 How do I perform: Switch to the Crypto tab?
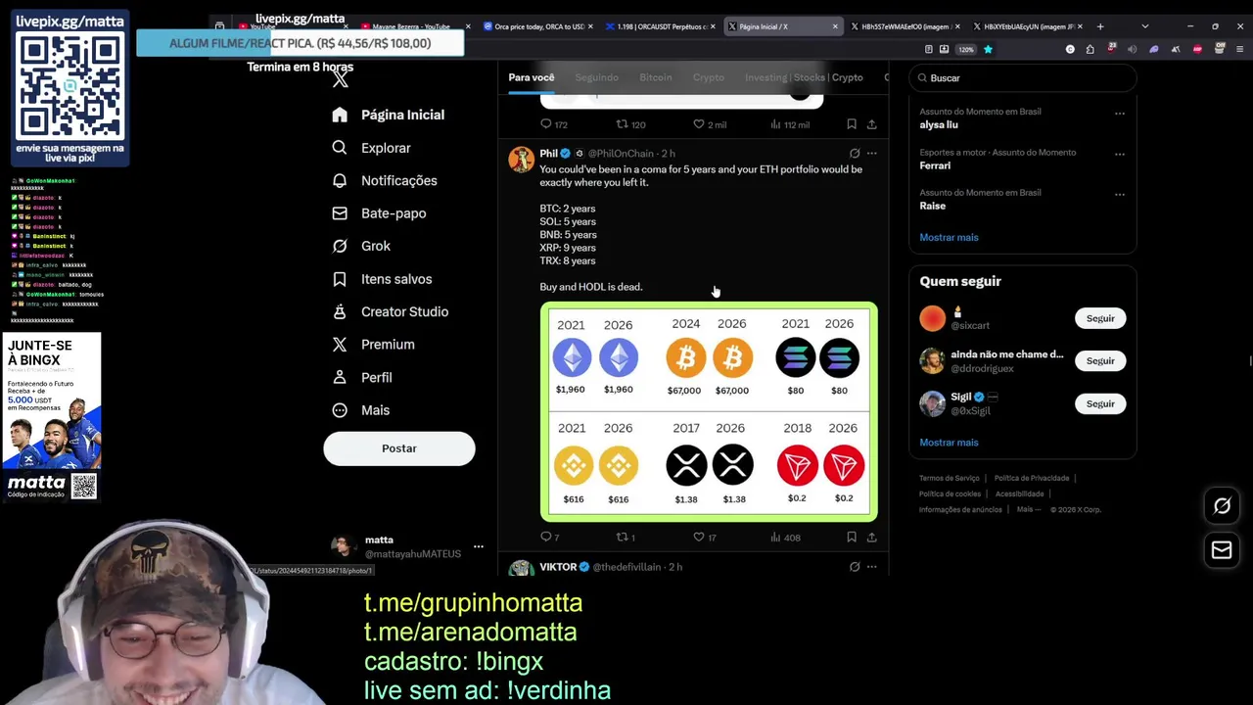click(709, 77)
